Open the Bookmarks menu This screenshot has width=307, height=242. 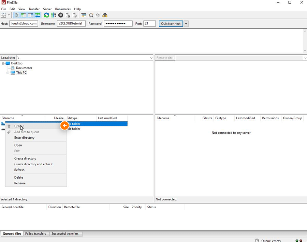click(x=63, y=9)
